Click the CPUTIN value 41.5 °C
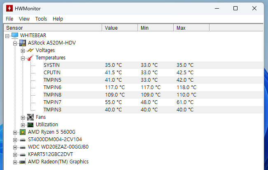 tap(113, 73)
